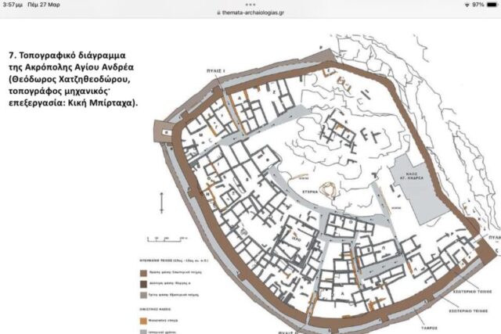Viewport: 501px width, 334px height.
Task: Click the ΝΑΟΣ ΑΓ. ΑΝΔΡΕΑ church label
Action: point(412,176)
